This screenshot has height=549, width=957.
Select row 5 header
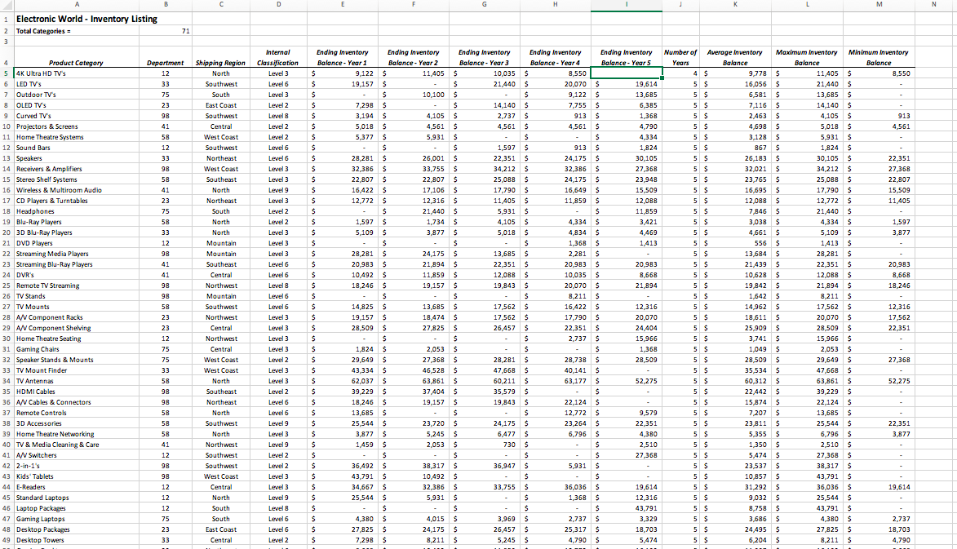click(6, 73)
